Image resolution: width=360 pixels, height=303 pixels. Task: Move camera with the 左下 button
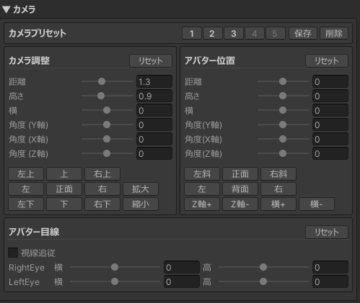tap(26, 204)
